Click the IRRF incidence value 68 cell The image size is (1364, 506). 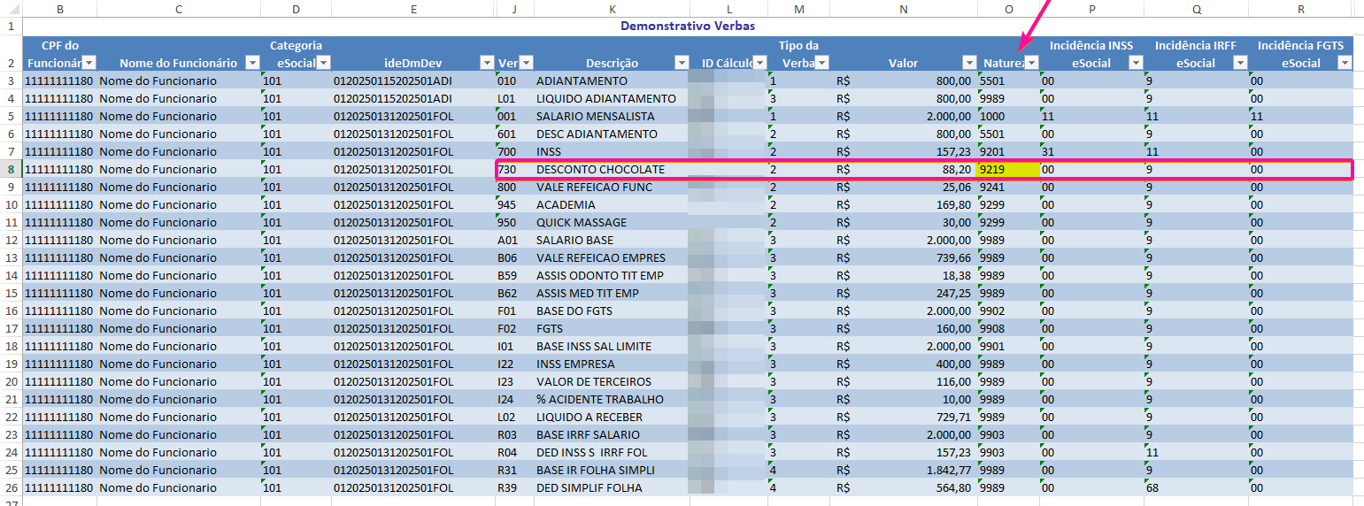click(x=1196, y=487)
